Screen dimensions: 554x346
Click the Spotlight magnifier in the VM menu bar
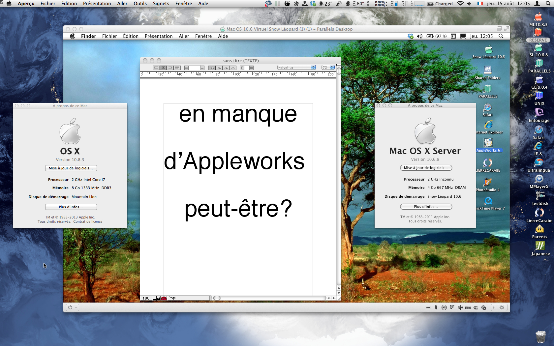point(501,36)
